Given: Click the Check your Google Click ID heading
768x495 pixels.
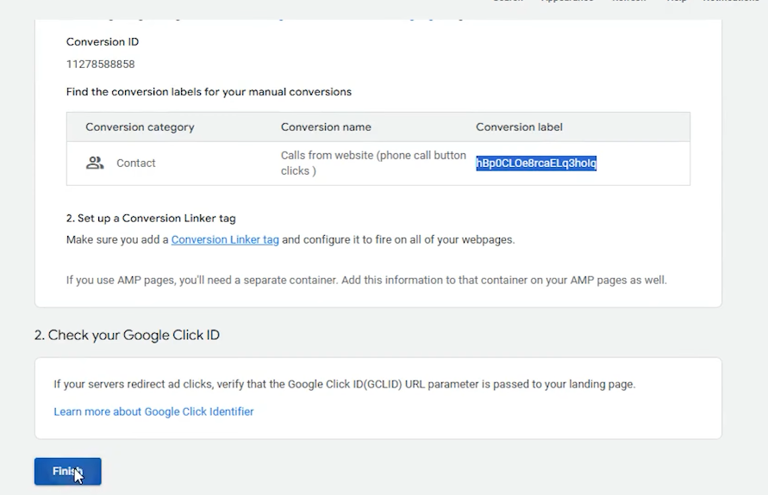Looking at the screenshot, I should tap(127, 335).
